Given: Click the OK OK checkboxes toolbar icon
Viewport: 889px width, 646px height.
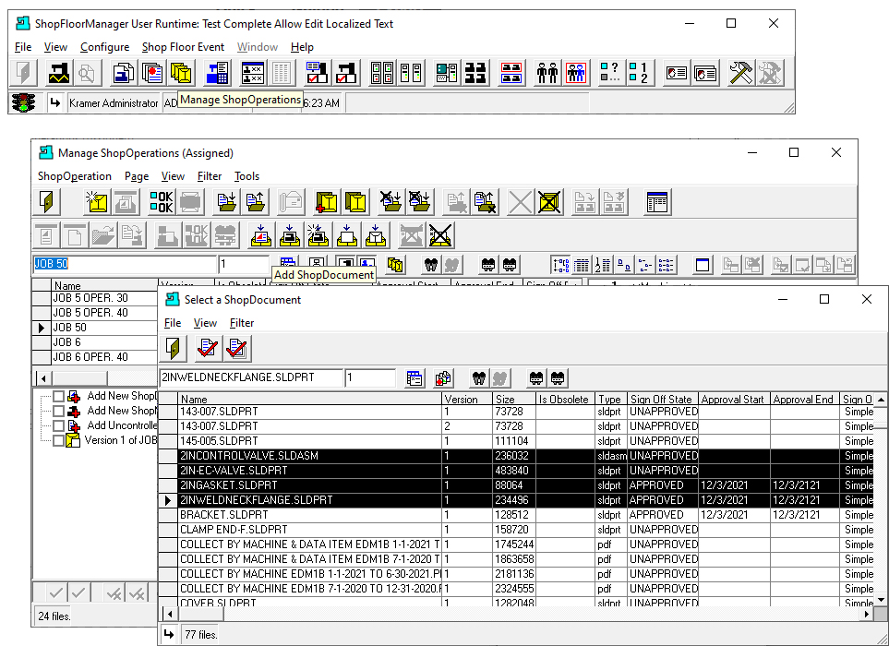Looking at the screenshot, I should [161, 202].
